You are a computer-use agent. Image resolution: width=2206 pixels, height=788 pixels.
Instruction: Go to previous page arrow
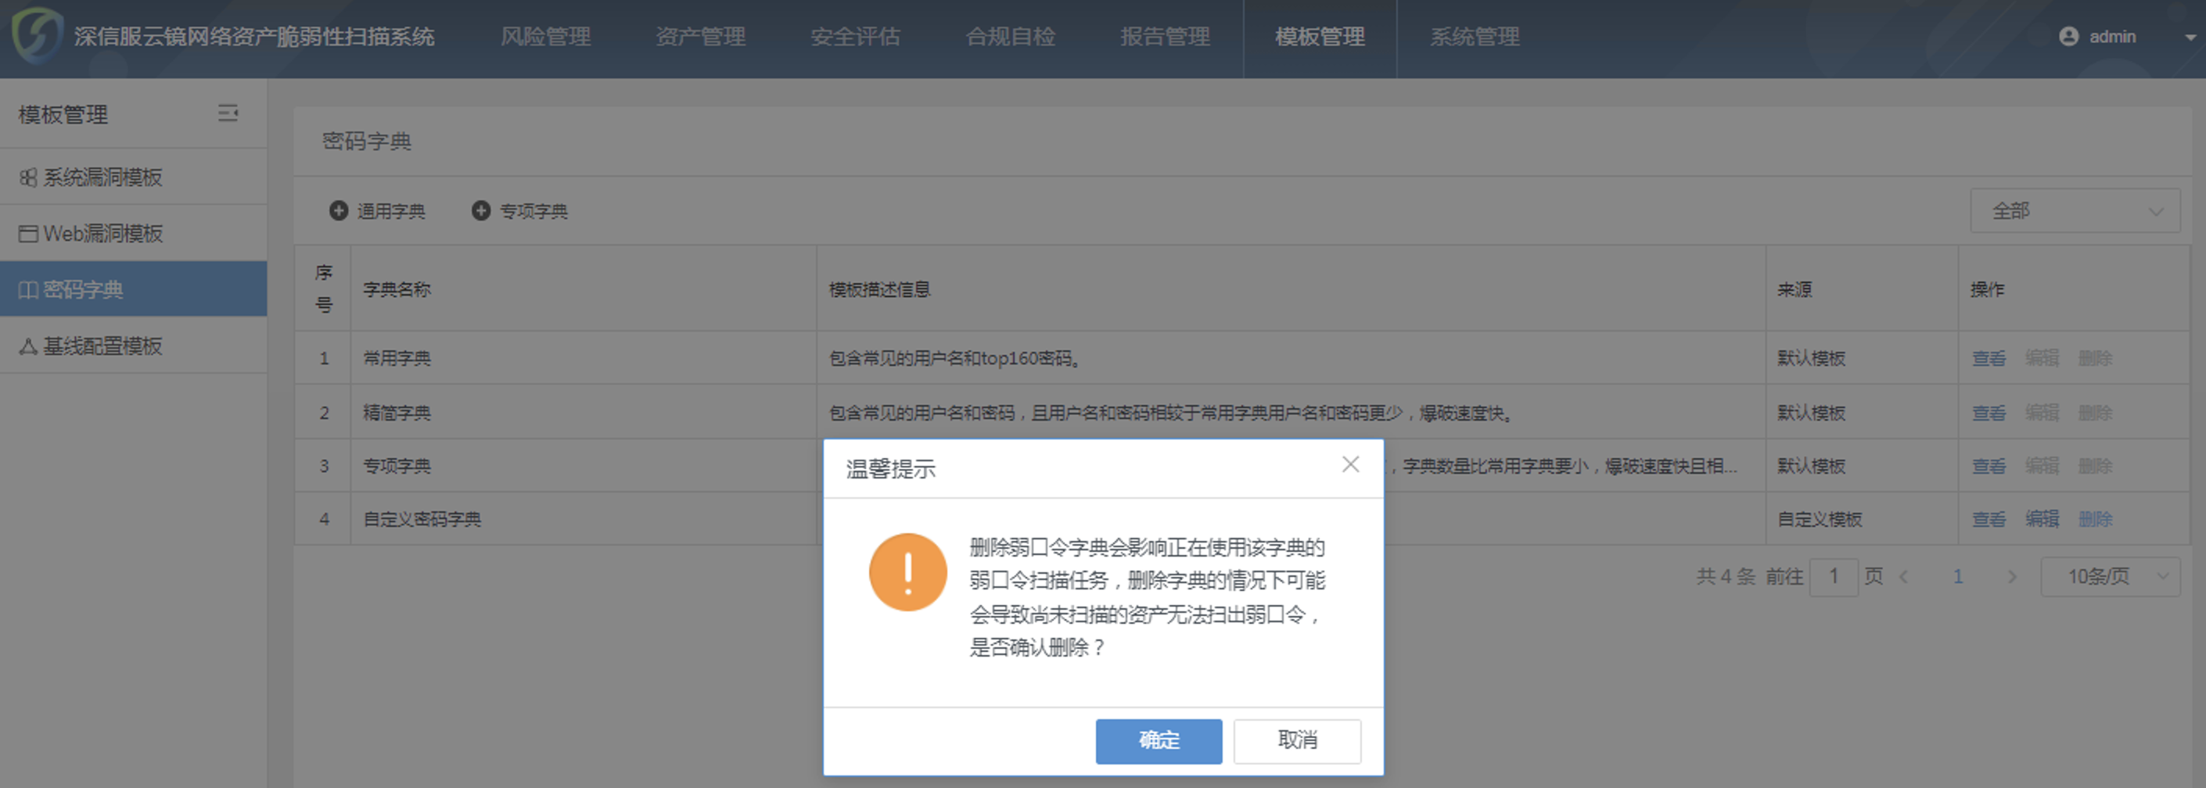pos(1902,577)
